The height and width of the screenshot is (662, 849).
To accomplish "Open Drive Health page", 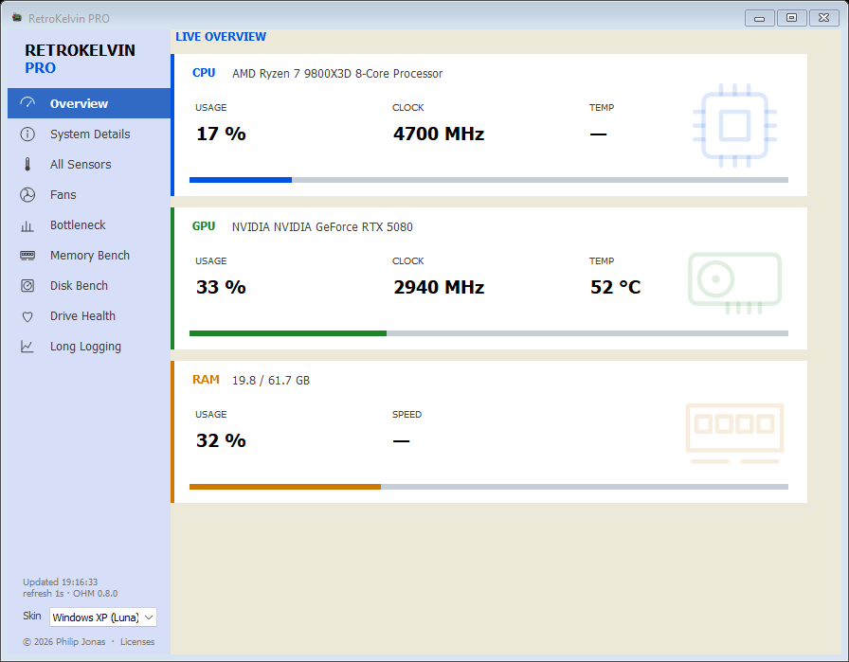I will [89, 315].
